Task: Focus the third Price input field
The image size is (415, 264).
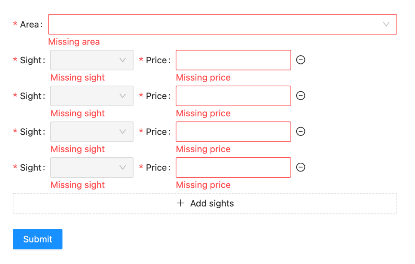Action: (233, 132)
